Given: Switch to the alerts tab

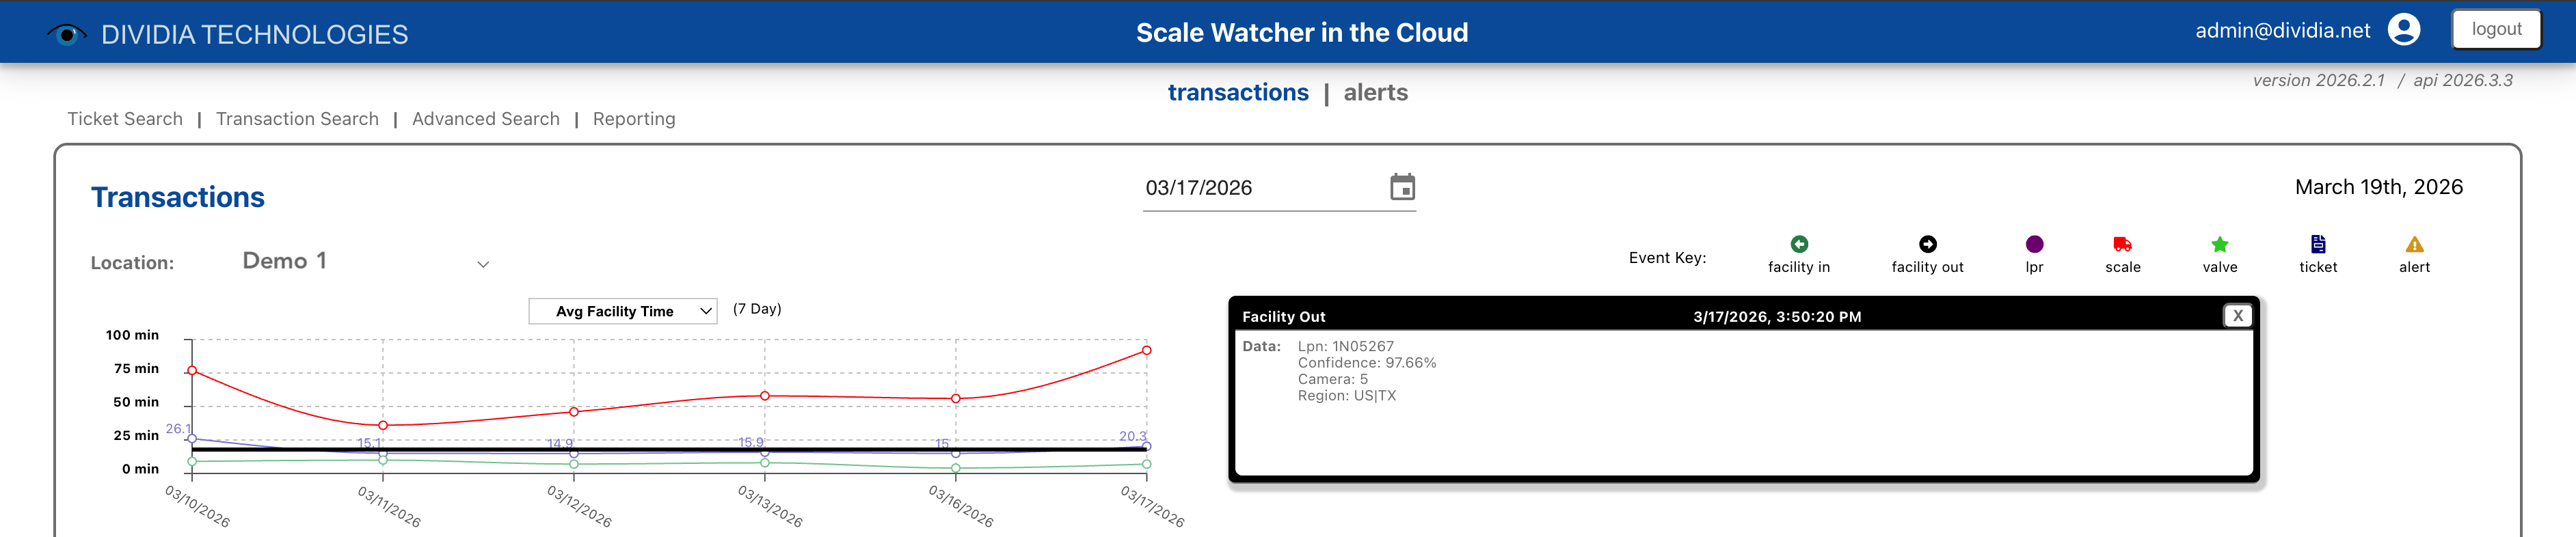Looking at the screenshot, I should (x=1375, y=92).
